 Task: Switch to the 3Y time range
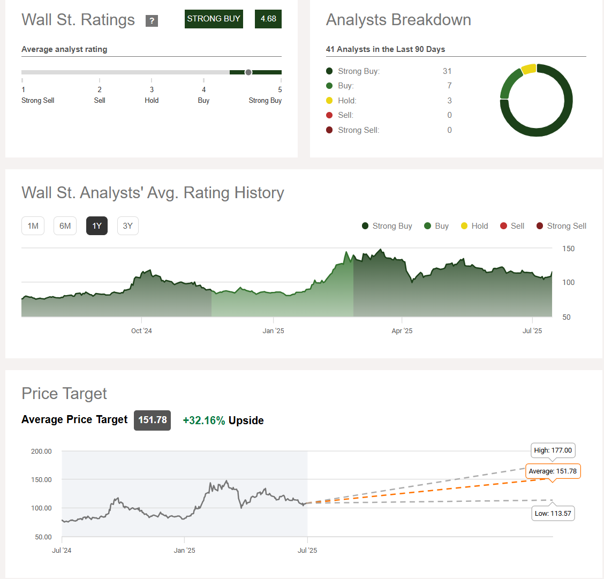(128, 225)
